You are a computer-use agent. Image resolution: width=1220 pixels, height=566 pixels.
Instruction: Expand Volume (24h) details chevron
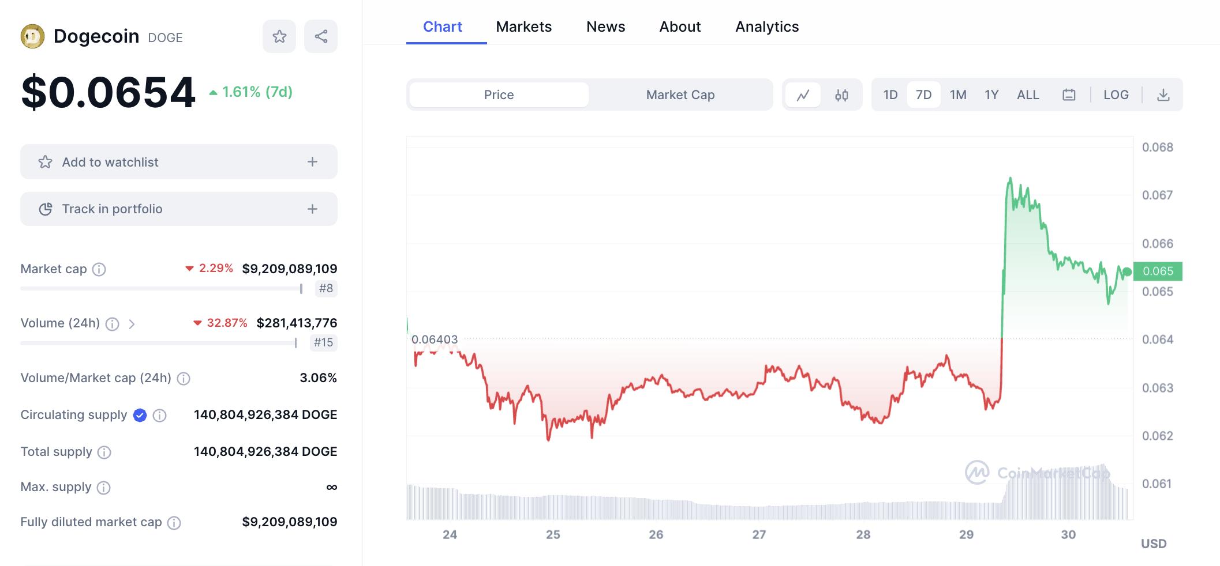pyautogui.click(x=133, y=324)
